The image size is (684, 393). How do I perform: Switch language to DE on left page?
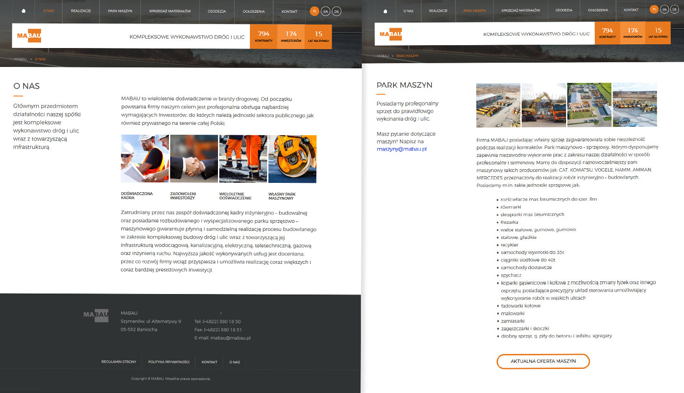pos(336,11)
